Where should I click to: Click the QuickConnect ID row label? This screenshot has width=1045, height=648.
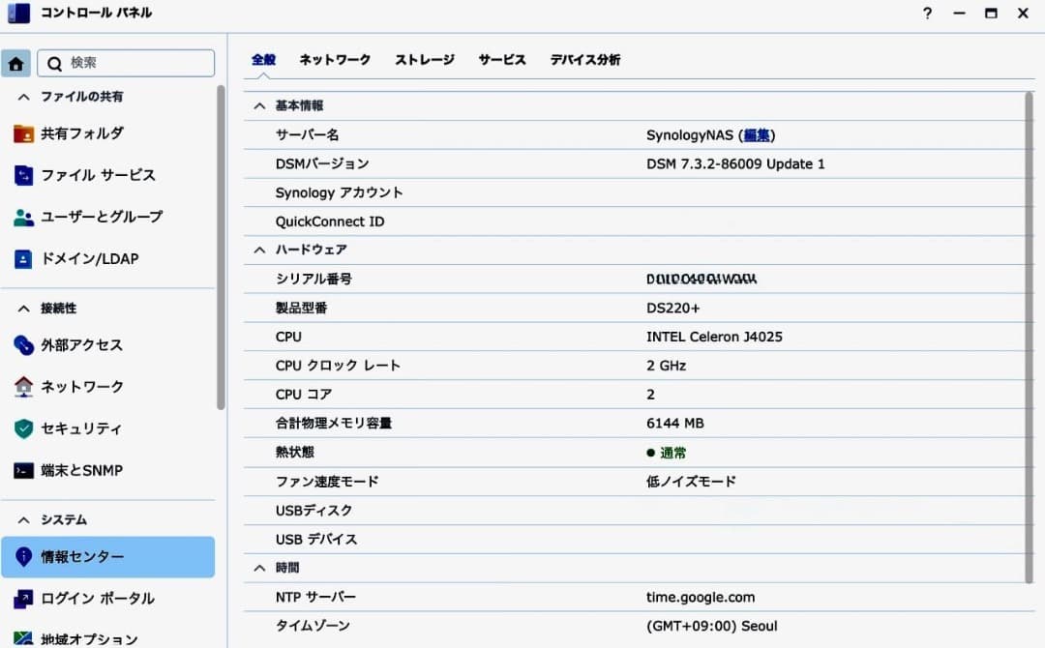tap(330, 221)
